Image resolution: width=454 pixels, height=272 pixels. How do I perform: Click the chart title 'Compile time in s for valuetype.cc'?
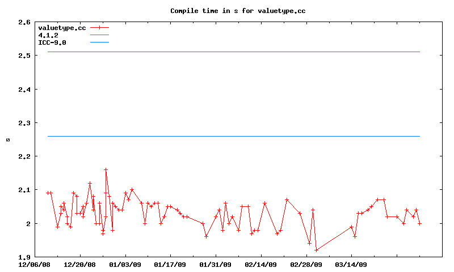(237, 11)
